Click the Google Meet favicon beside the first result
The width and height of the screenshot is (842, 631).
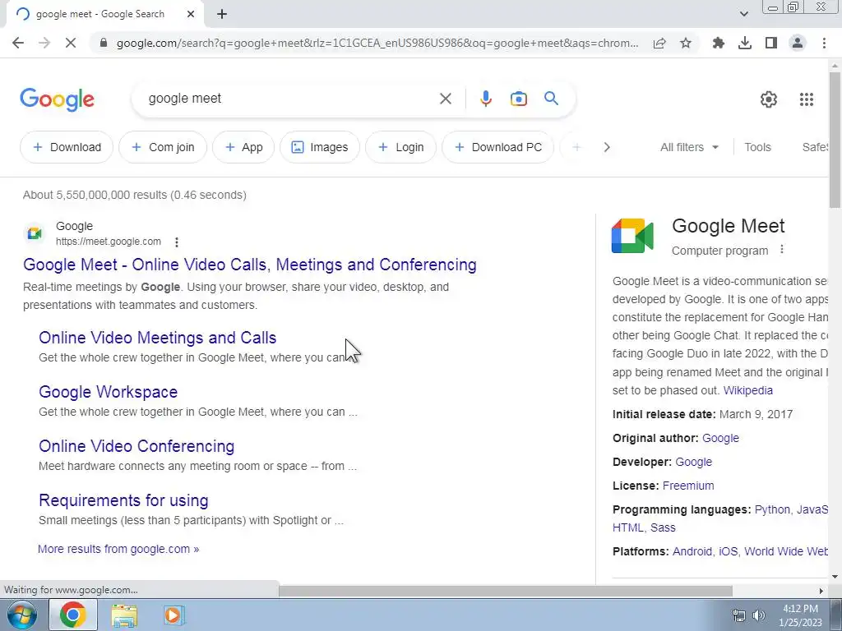tap(35, 233)
